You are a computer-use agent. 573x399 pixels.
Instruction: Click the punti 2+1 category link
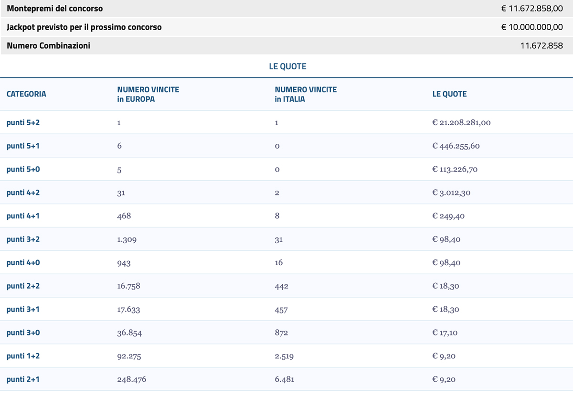(x=23, y=379)
